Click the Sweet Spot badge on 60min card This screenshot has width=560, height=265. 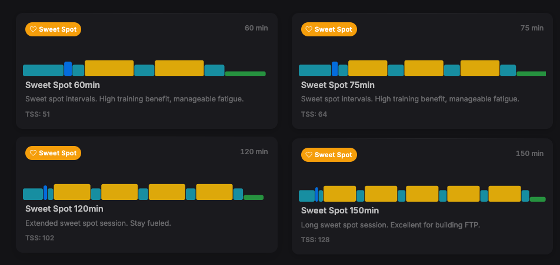tap(53, 29)
